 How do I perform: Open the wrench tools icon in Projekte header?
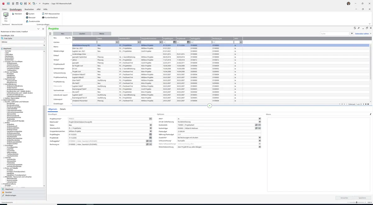point(359,28)
